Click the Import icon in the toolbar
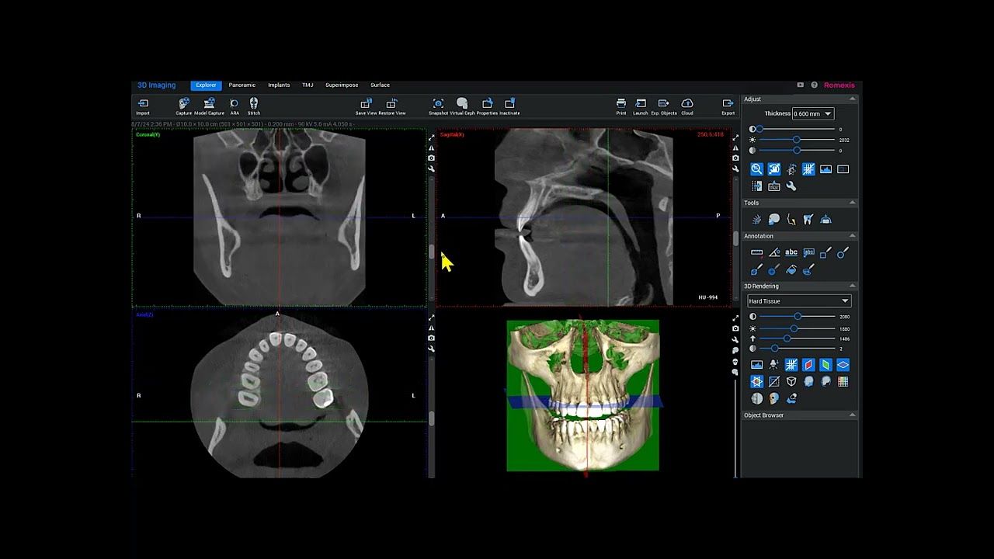This screenshot has width=994, height=559. [143, 104]
